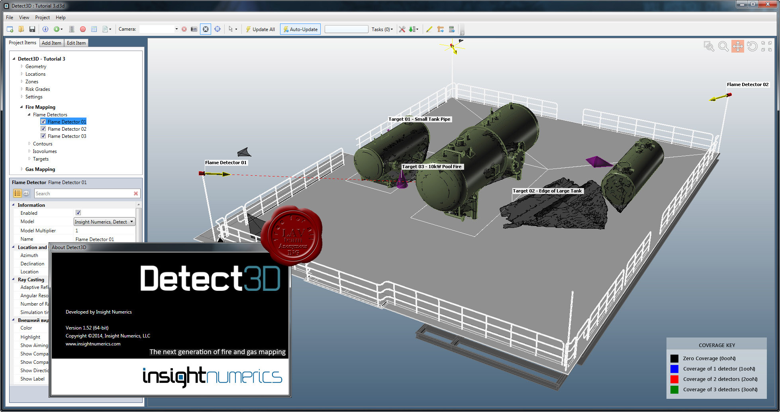Open the Camera selection dropdown
This screenshot has height=412, width=780.
click(176, 29)
